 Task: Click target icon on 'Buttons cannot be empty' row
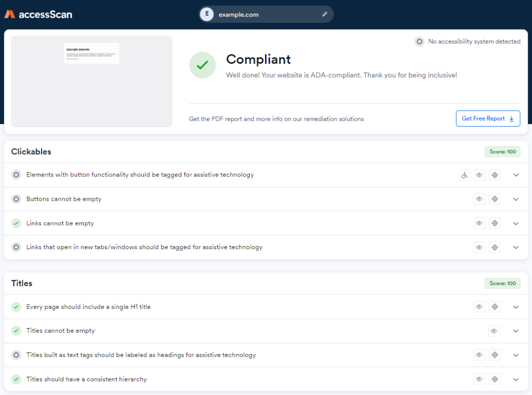pyautogui.click(x=495, y=199)
